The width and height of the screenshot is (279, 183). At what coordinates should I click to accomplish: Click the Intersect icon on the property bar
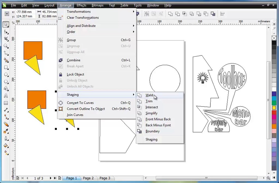(184, 14)
